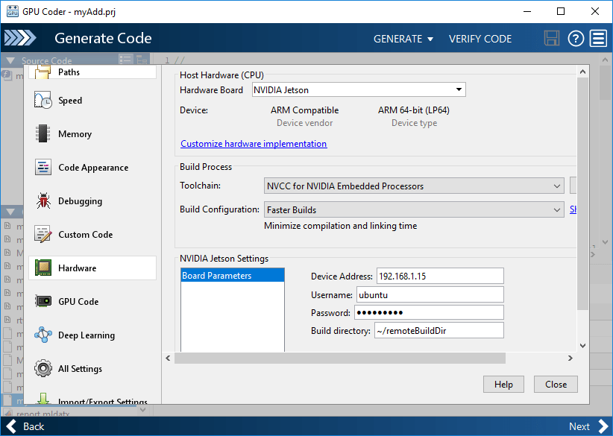Click the Help button
Viewport: 613px width, 436px height.
503,384
